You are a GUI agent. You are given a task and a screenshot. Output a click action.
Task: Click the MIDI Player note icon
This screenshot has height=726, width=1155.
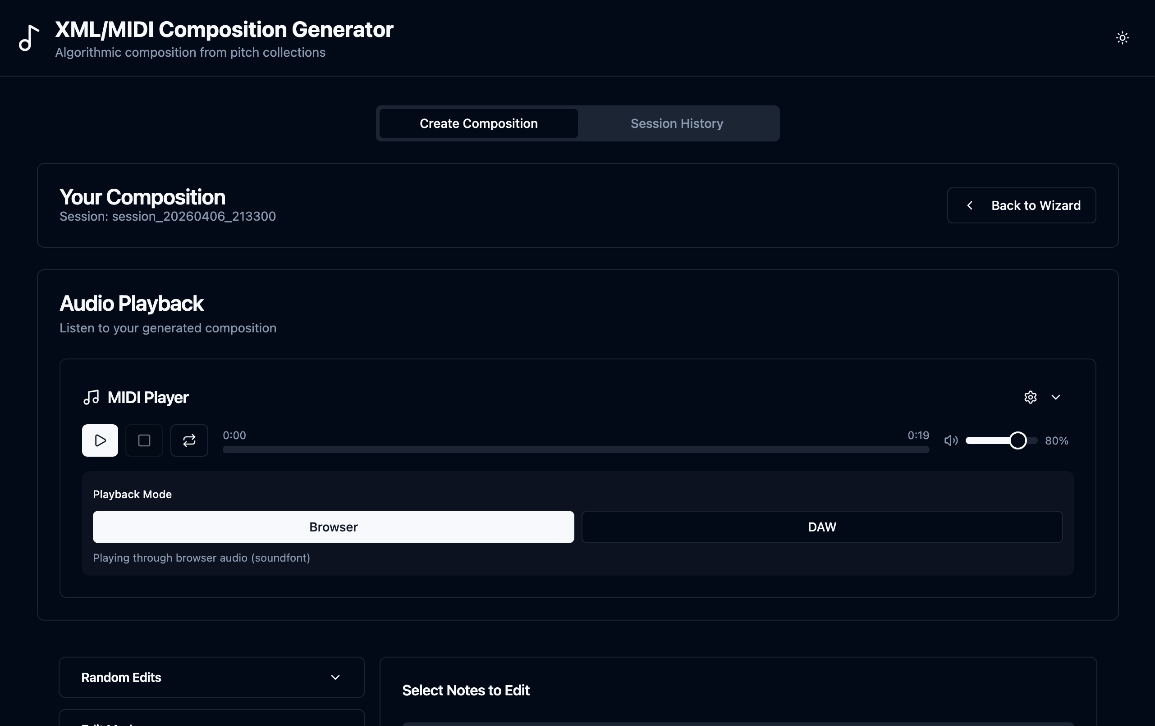point(91,397)
